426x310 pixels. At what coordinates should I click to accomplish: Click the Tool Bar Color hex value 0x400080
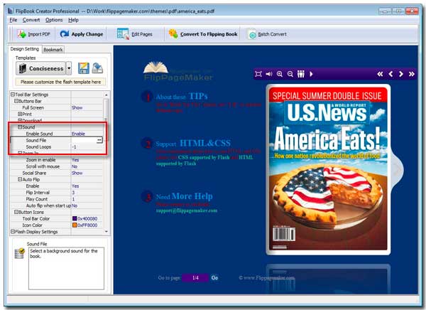(x=87, y=218)
